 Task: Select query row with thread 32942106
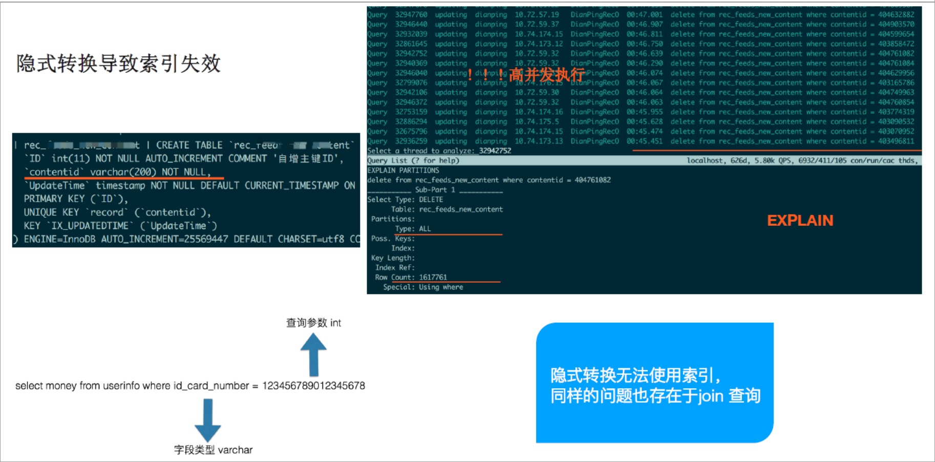(x=641, y=93)
